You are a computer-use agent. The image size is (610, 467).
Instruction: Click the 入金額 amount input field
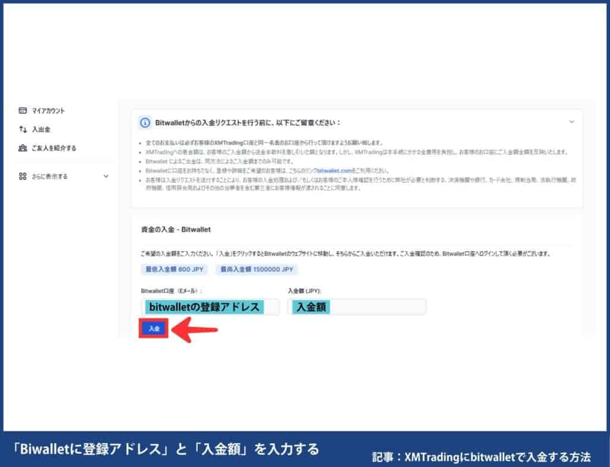356,306
